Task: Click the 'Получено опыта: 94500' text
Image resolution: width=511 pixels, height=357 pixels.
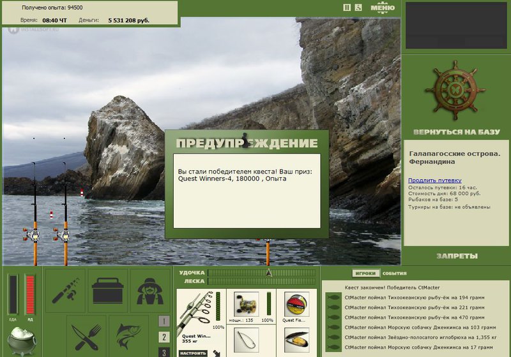Action: point(52,8)
